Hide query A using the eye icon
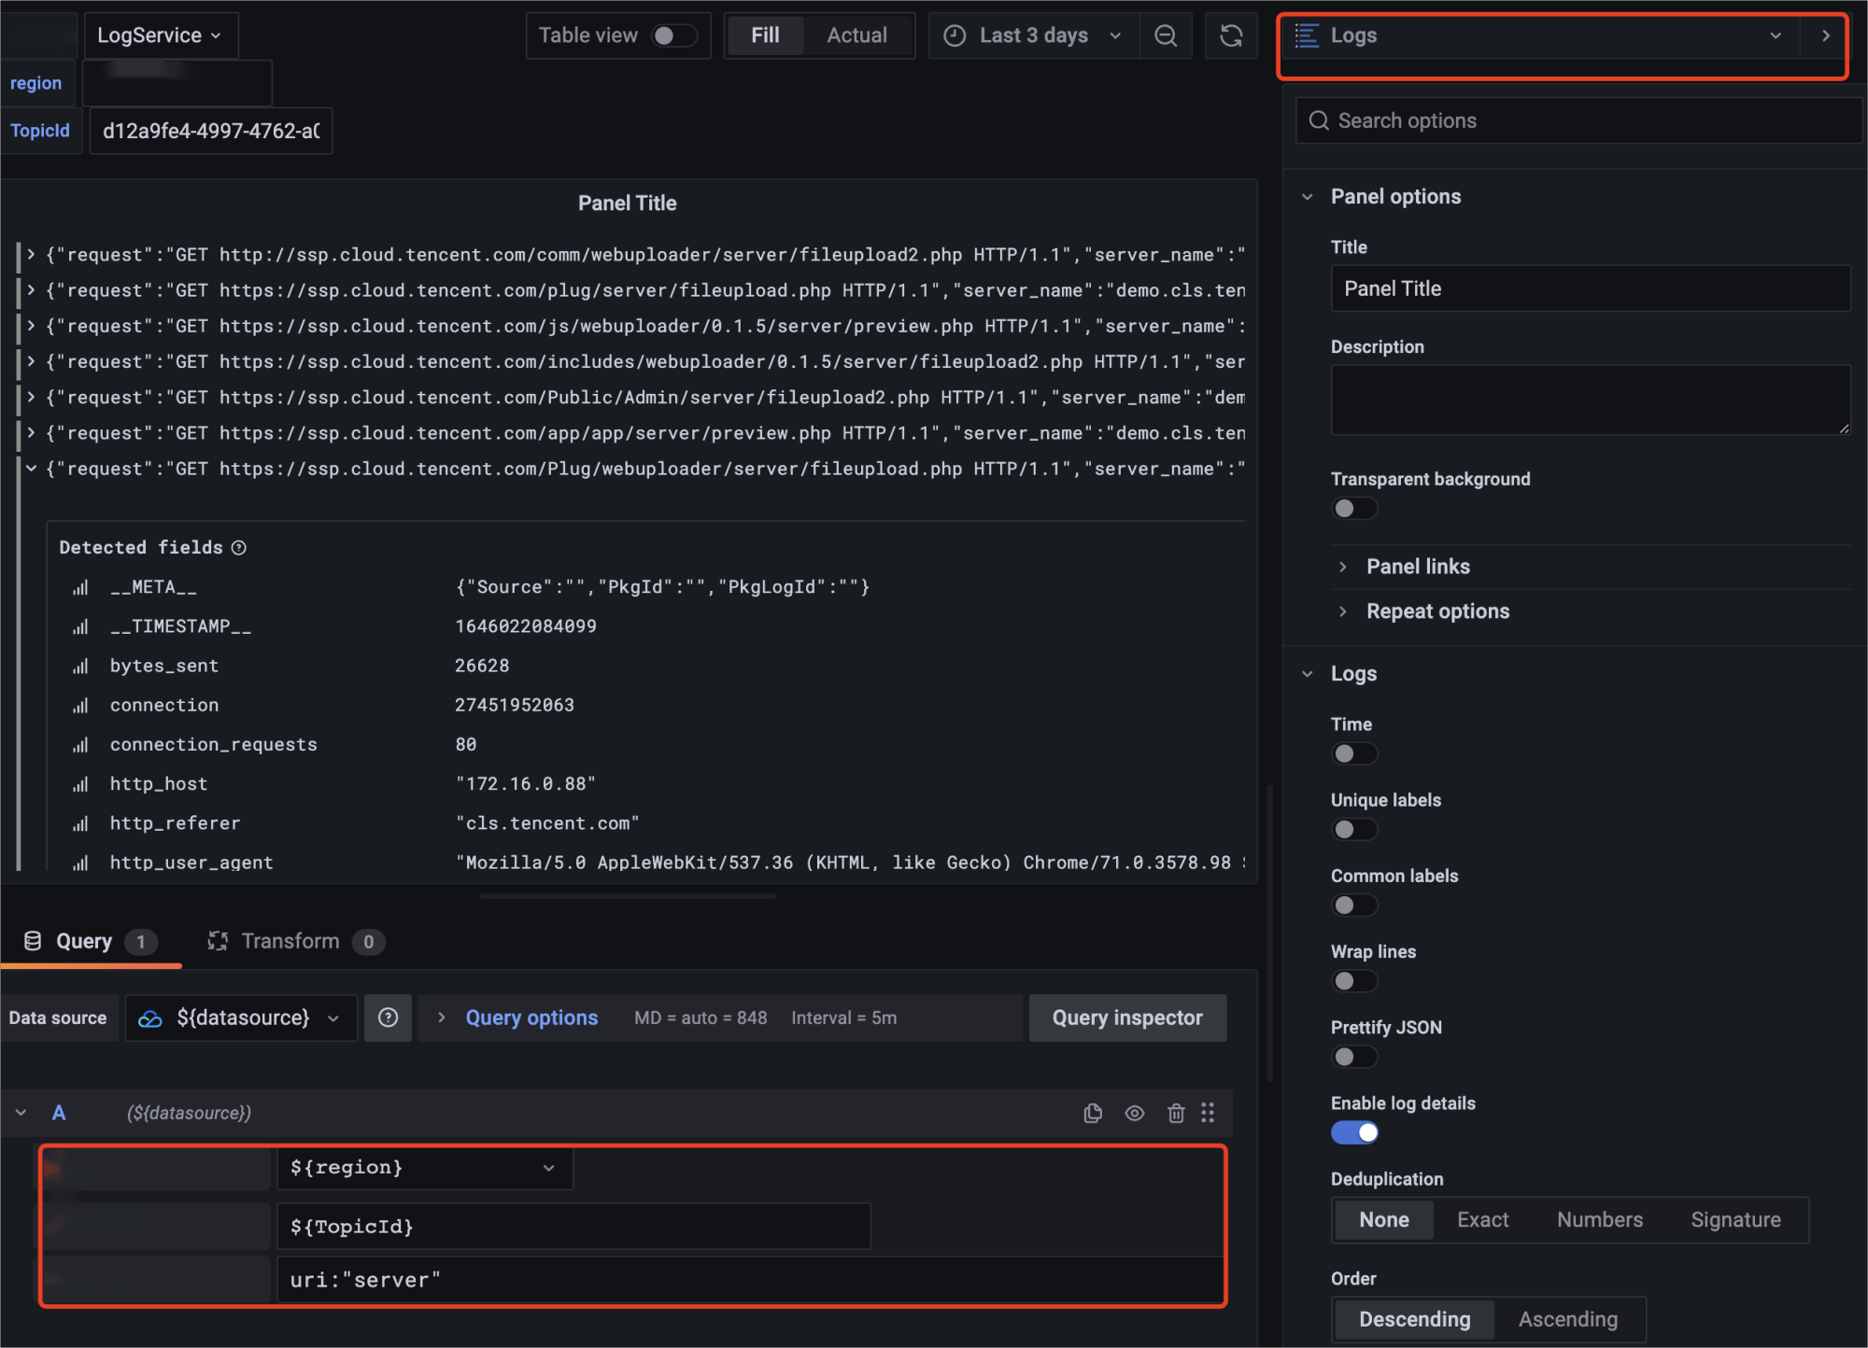 [x=1134, y=1113]
